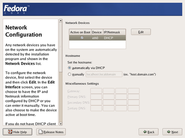
Task: Click second Tertiary DNS octet field
Action: pos(109,108)
